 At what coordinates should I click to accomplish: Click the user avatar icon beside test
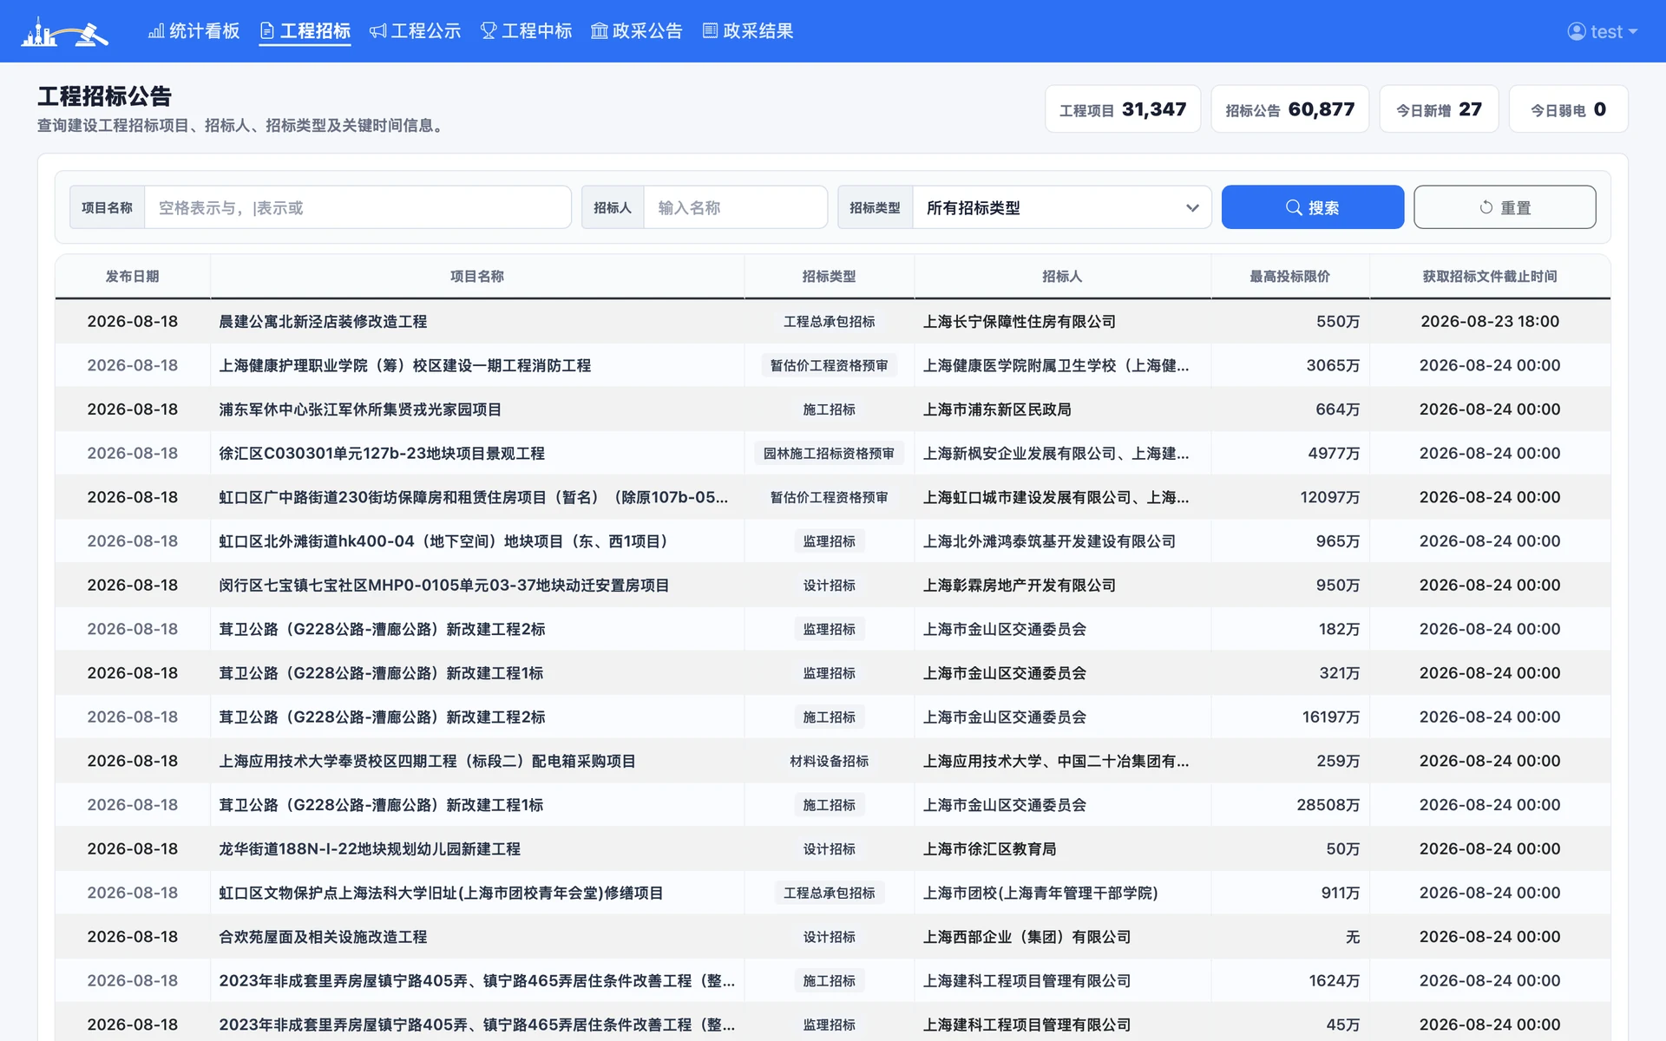1577,31
